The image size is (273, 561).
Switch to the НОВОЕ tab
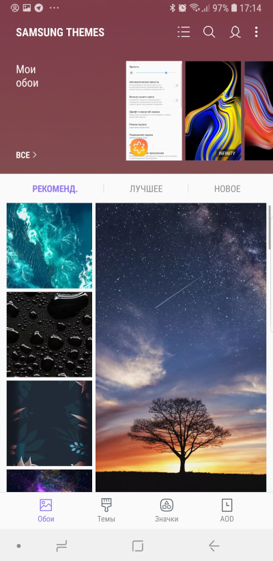point(227,189)
